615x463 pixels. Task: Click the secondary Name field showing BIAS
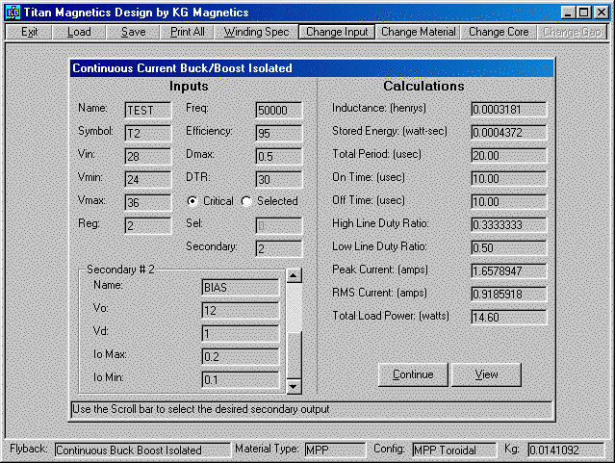241,288
